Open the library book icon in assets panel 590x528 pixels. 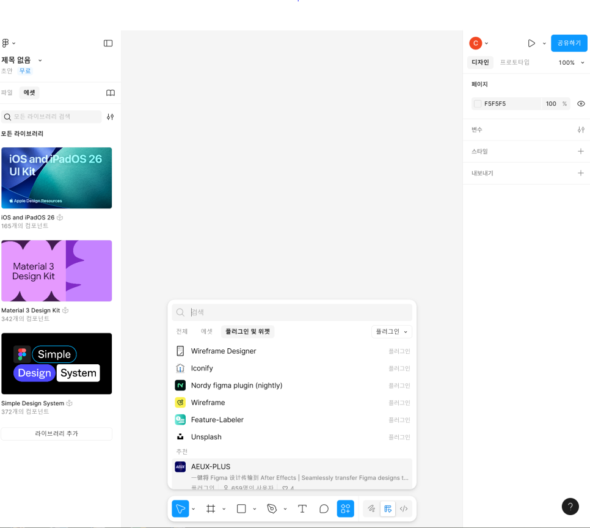pyautogui.click(x=111, y=93)
